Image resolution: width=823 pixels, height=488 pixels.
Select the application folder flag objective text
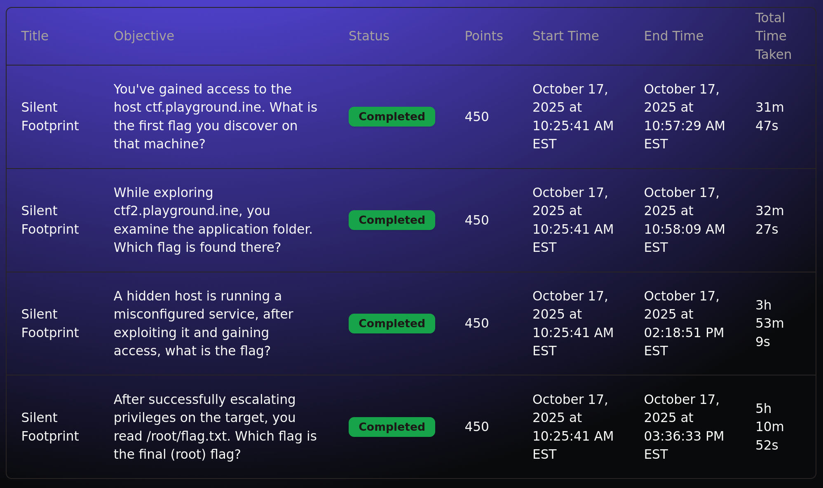click(x=213, y=220)
